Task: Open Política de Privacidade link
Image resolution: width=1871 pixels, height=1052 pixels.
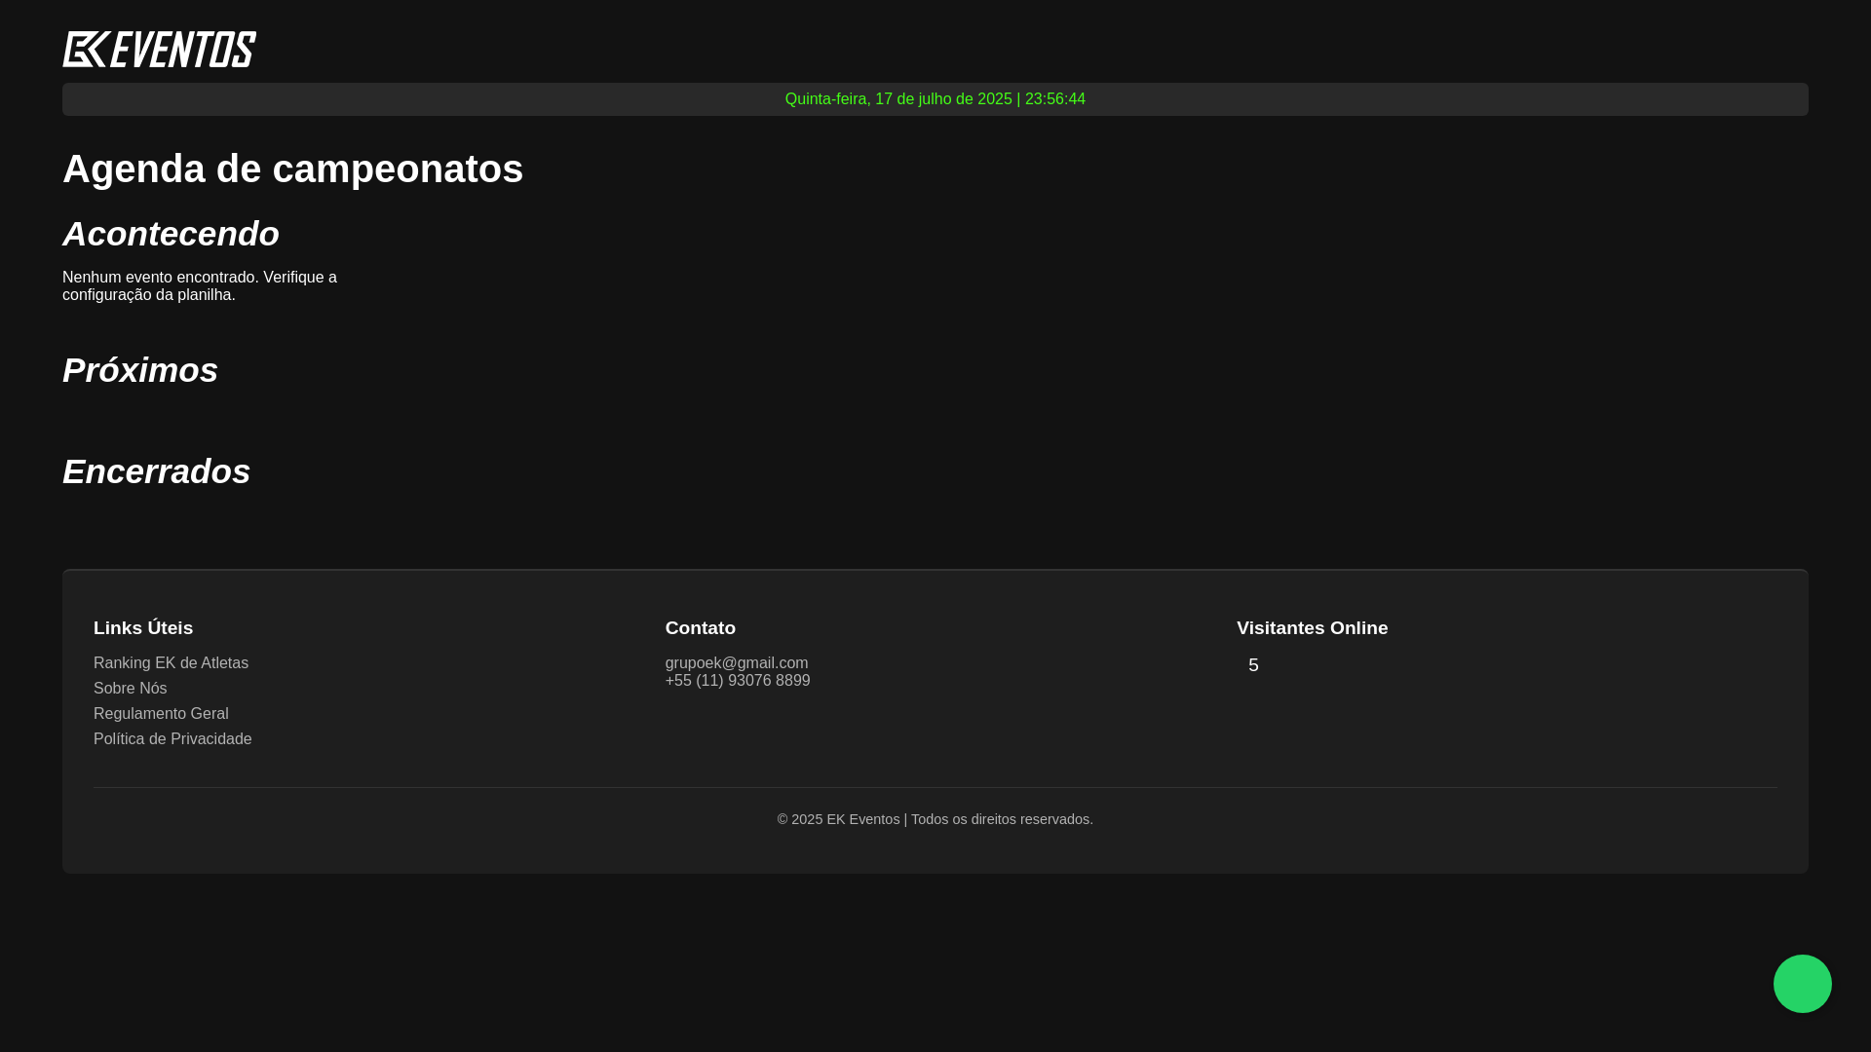Action: click(x=172, y=739)
